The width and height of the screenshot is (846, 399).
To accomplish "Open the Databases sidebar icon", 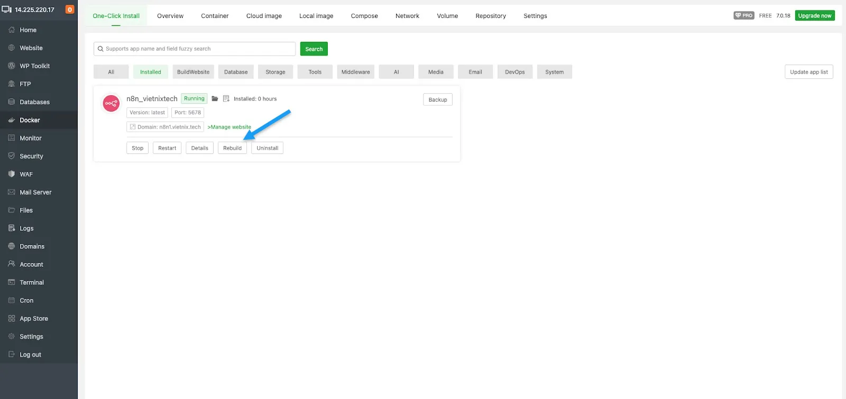I will pyautogui.click(x=12, y=102).
